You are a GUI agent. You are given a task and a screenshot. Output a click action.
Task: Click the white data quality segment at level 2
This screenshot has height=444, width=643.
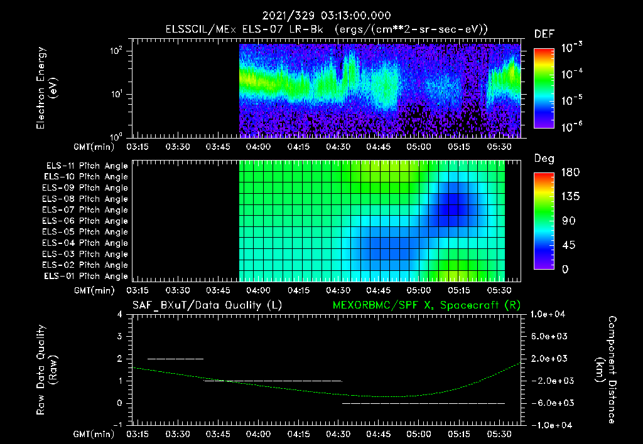coord(176,359)
